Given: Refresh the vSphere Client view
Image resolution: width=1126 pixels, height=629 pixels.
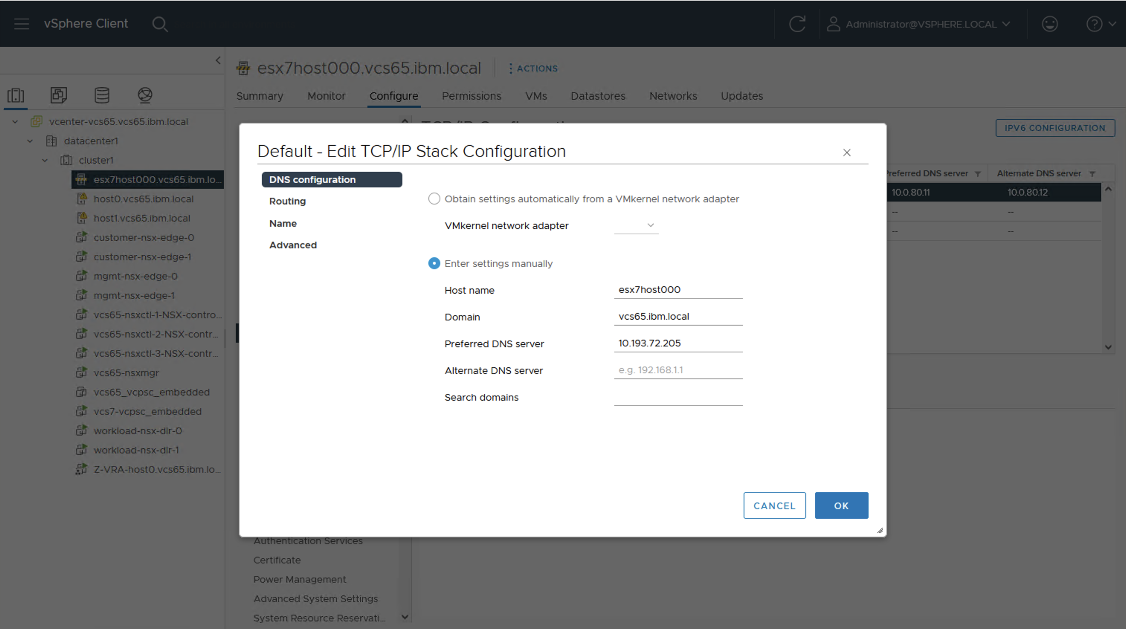Looking at the screenshot, I should pos(797,24).
